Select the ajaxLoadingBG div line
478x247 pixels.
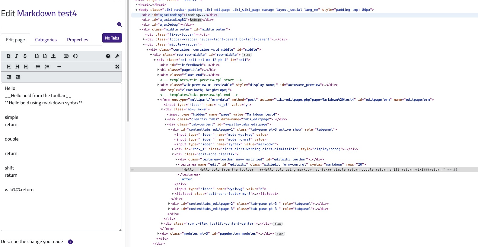click(178, 20)
